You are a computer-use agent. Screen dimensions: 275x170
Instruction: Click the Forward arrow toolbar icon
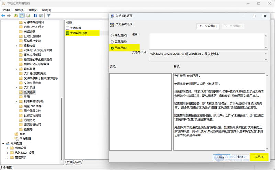click(9, 16)
